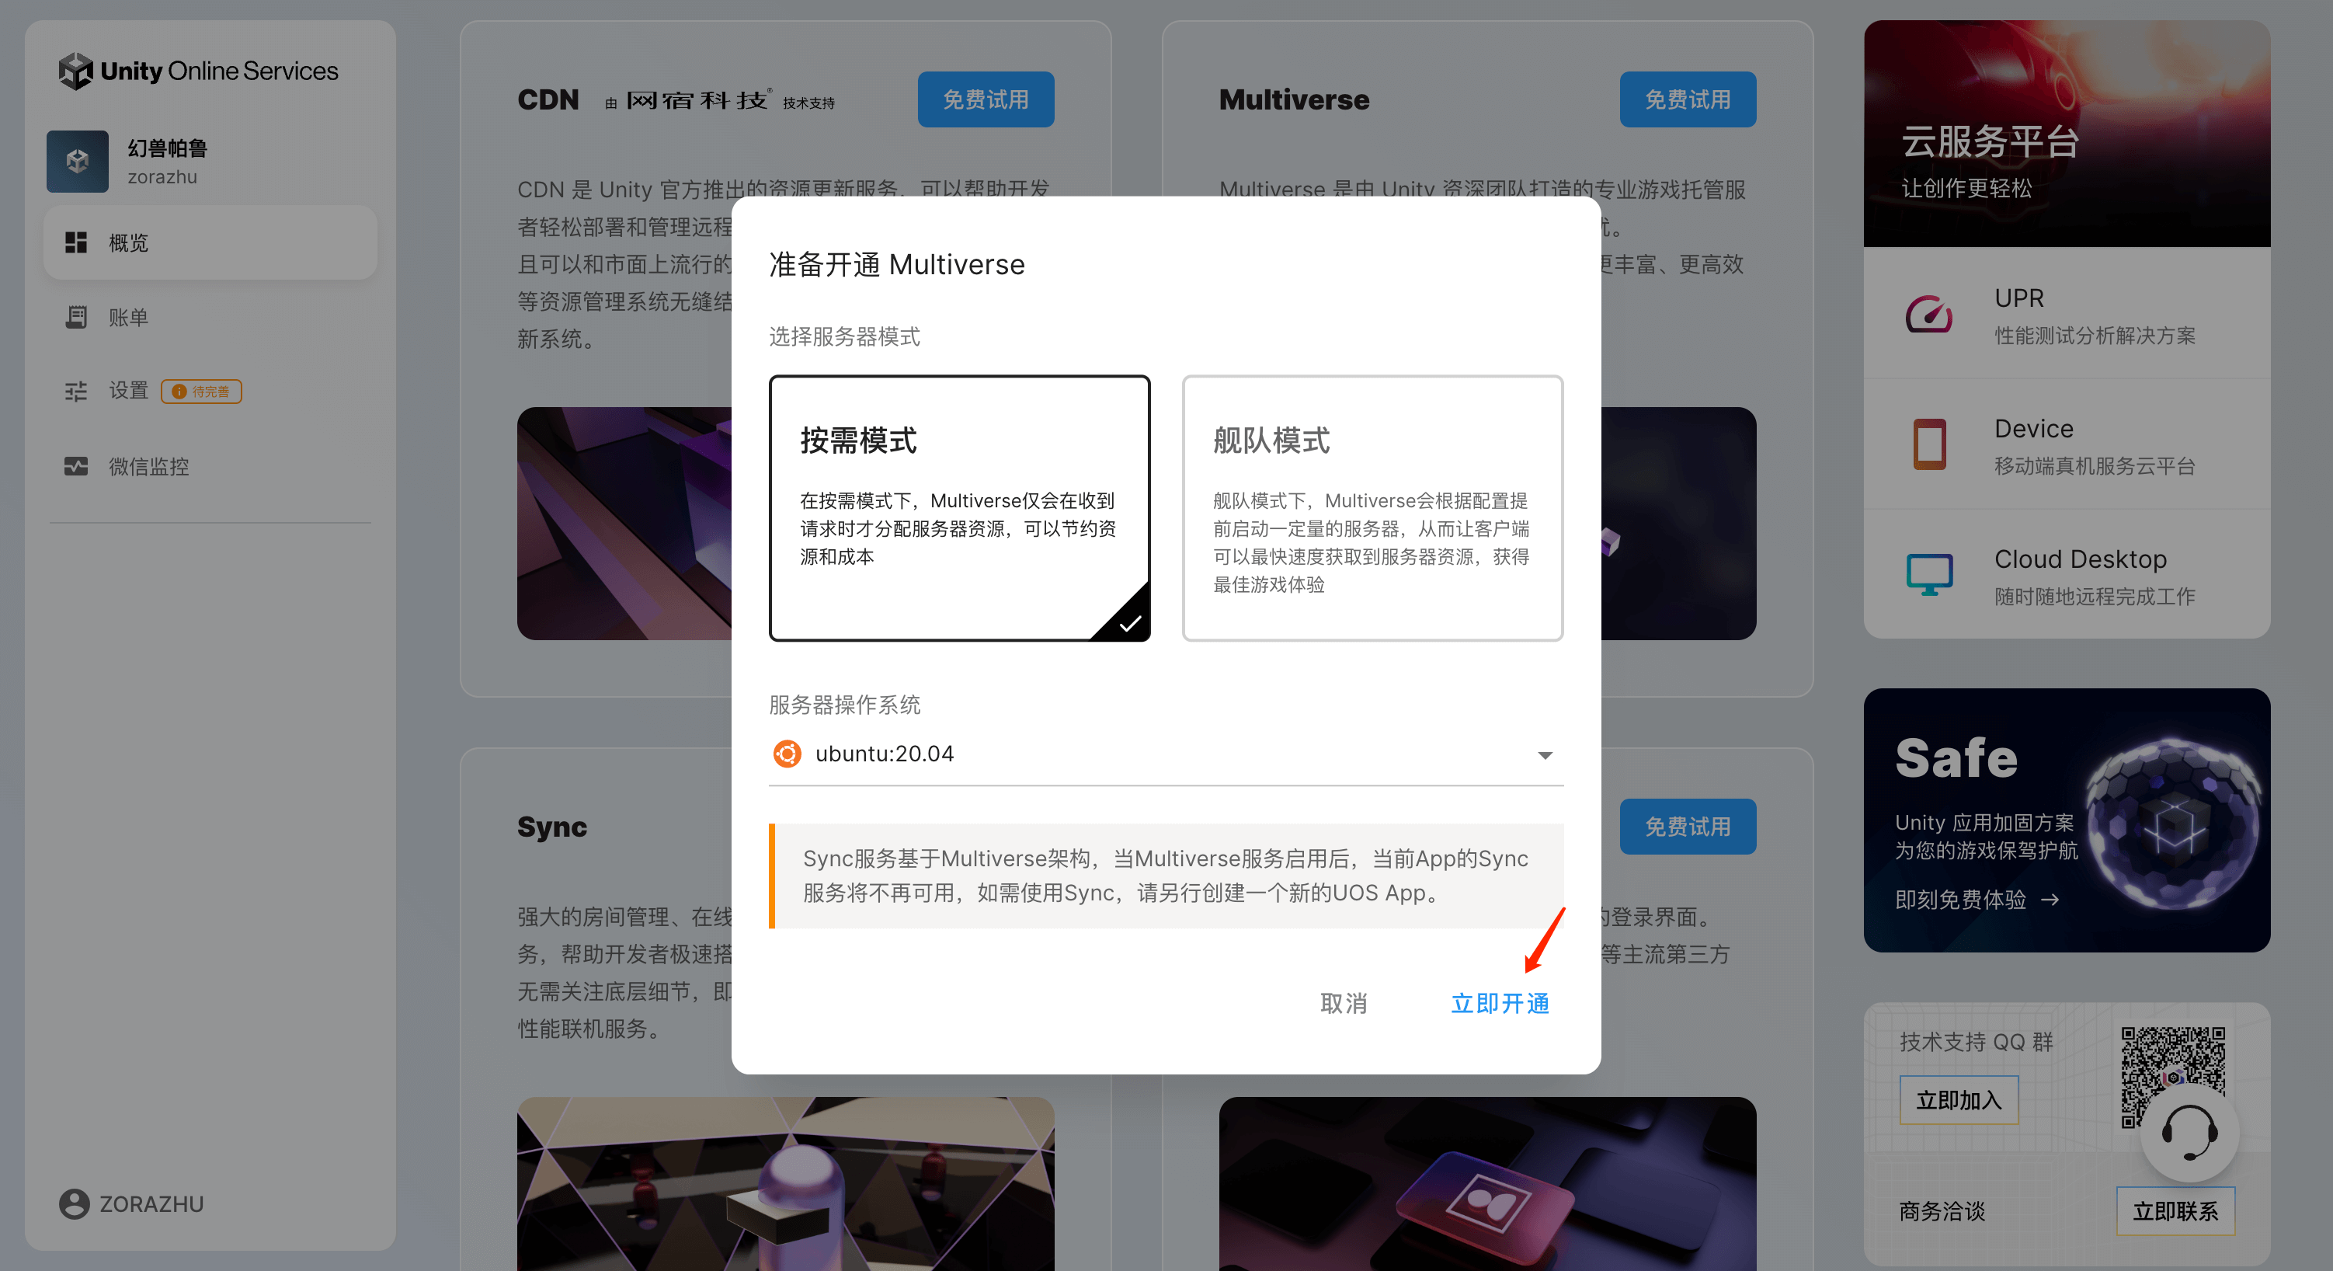Viewport: 2333px width, 1271px height.
Task: Click the 待完善 badge beside 设置
Action: pyautogui.click(x=201, y=392)
